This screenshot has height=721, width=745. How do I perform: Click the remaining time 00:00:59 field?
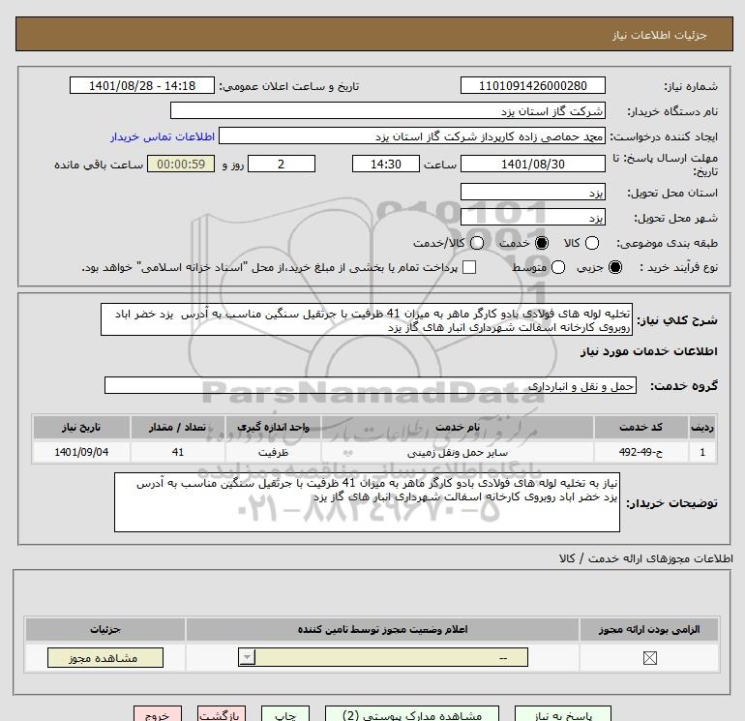click(x=181, y=164)
